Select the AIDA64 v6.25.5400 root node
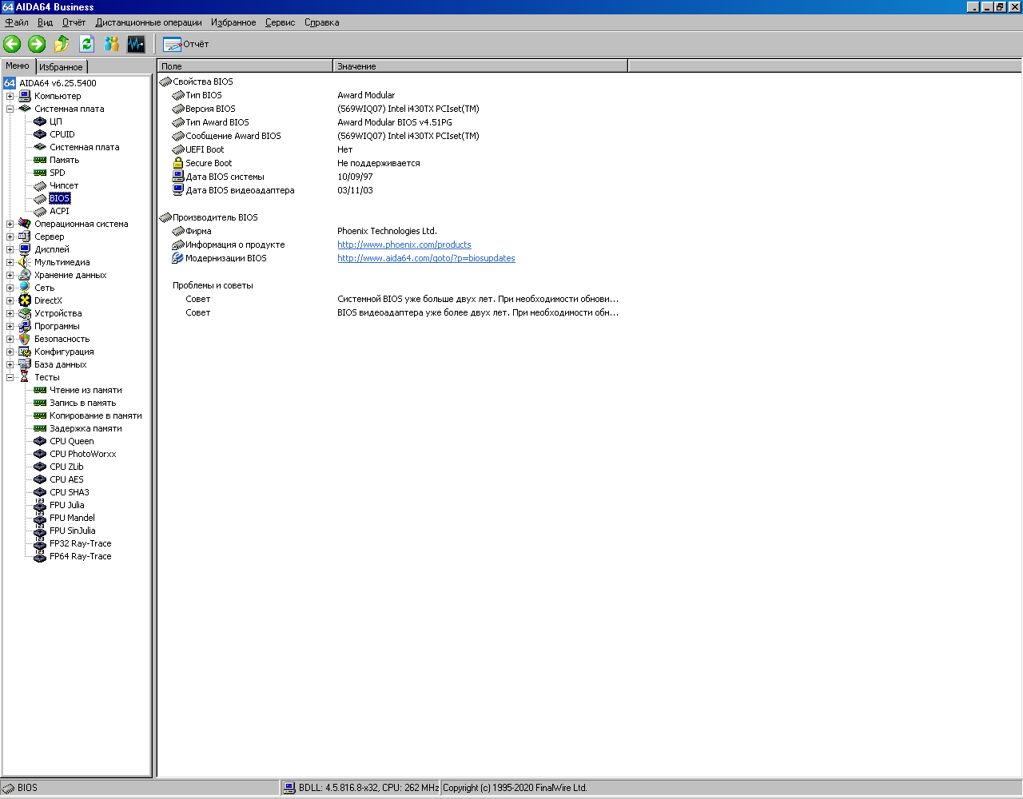 tap(58, 83)
